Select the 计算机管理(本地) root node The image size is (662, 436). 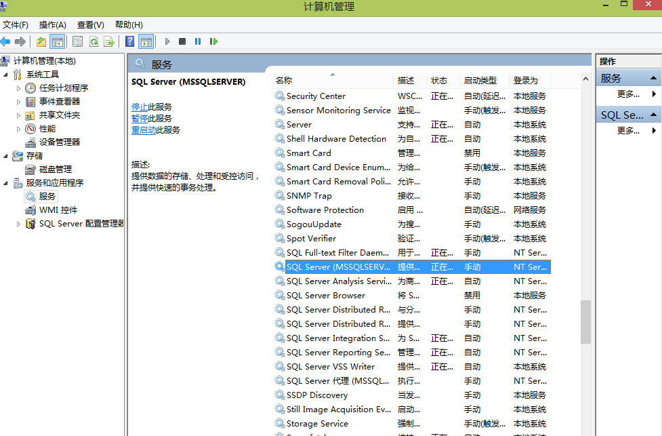coord(44,61)
